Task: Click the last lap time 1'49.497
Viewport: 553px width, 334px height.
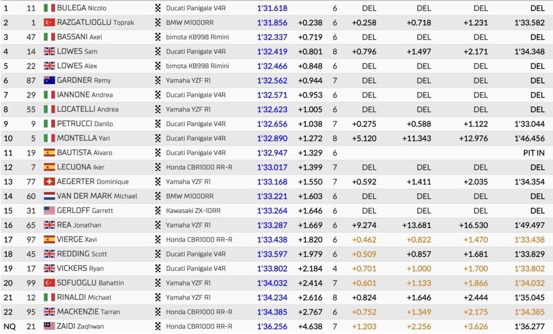Action: pos(529,224)
